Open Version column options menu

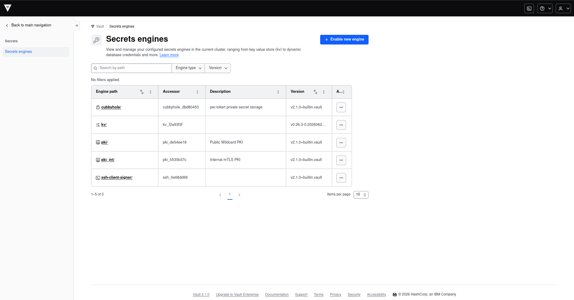(324, 92)
